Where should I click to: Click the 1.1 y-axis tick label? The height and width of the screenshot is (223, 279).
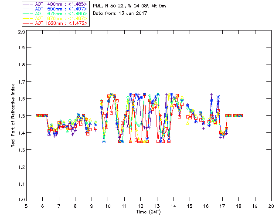tap(21, 184)
